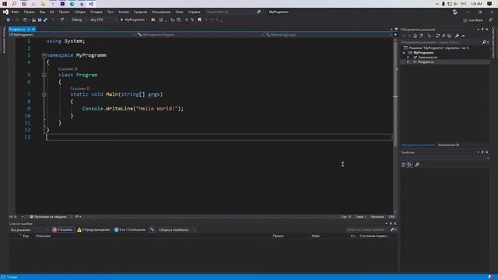498x280 pixels.
Task: Click the Windows Start button
Action: click(5, 4)
